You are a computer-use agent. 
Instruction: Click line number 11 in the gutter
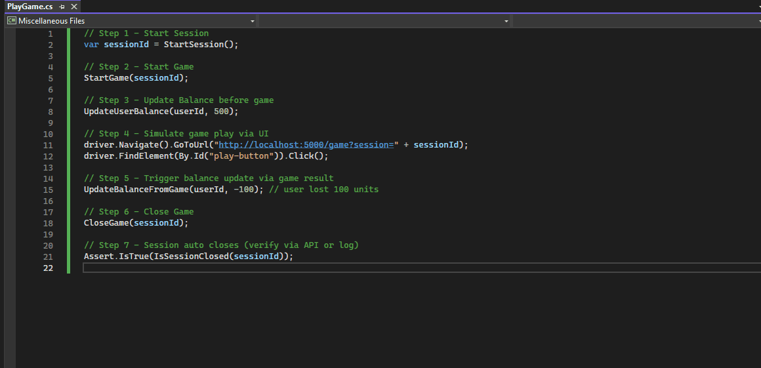(x=48, y=145)
